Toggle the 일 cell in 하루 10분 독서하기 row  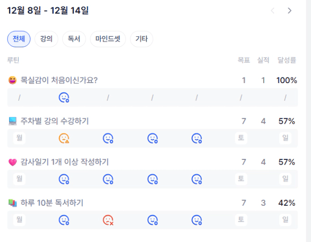(285, 220)
